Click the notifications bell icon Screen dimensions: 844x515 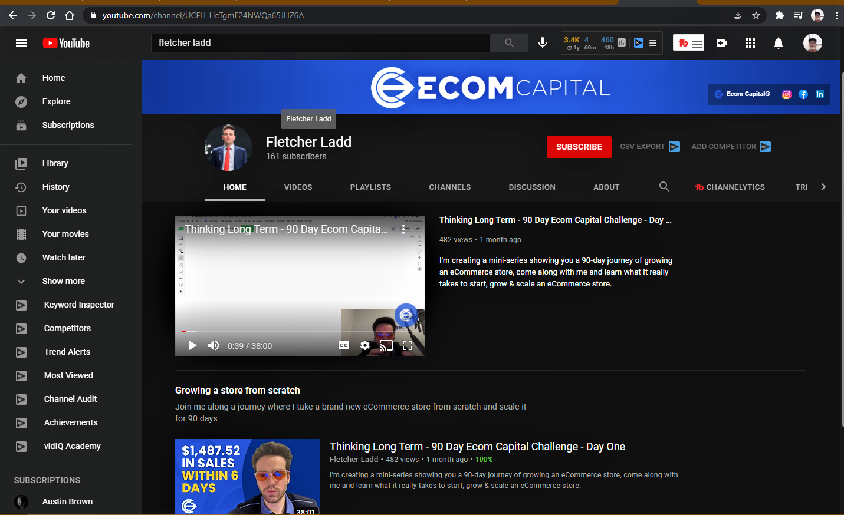click(x=778, y=42)
